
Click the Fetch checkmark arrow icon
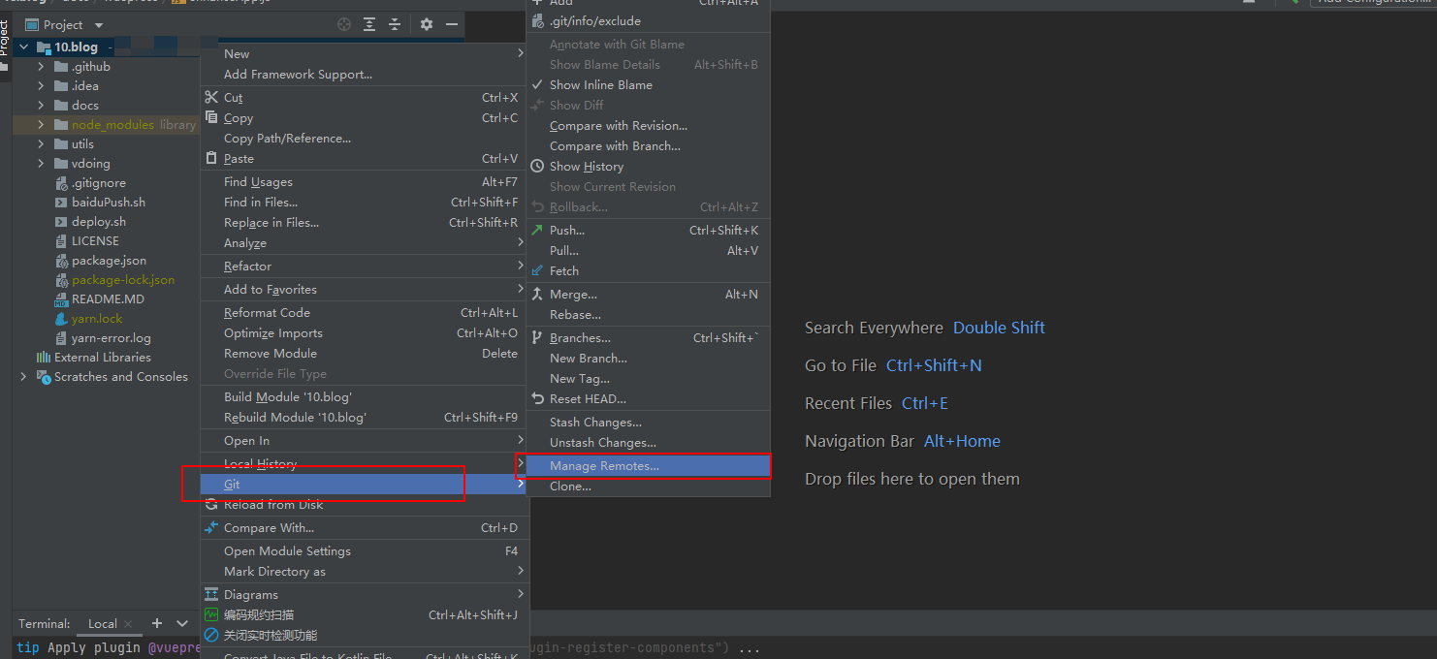[537, 270]
